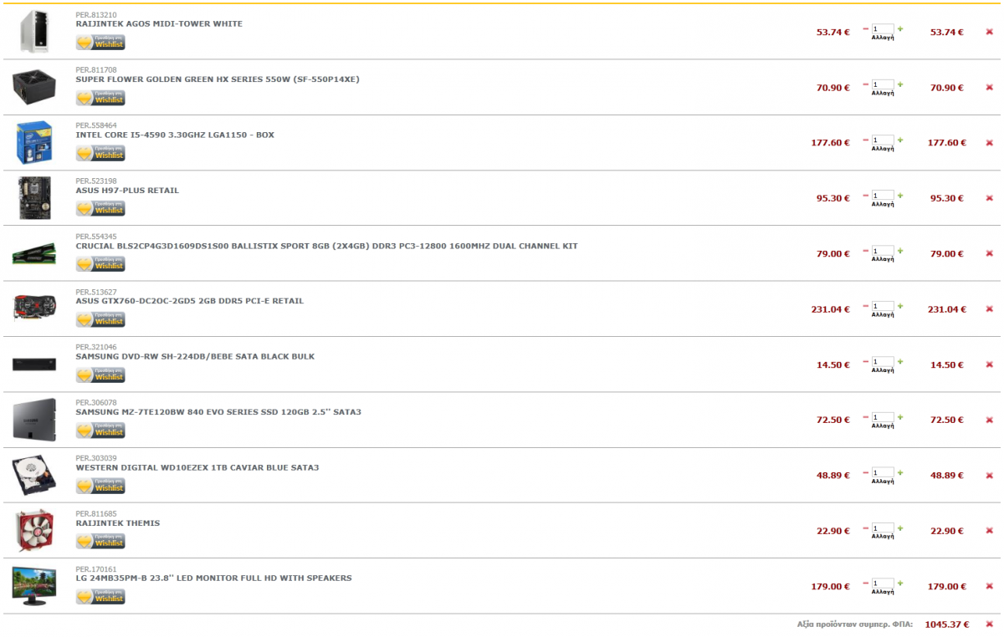Open LG 24MB35PM-B LED MONITOR link
This screenshot has height=637, width=1004.
point(214,578)
